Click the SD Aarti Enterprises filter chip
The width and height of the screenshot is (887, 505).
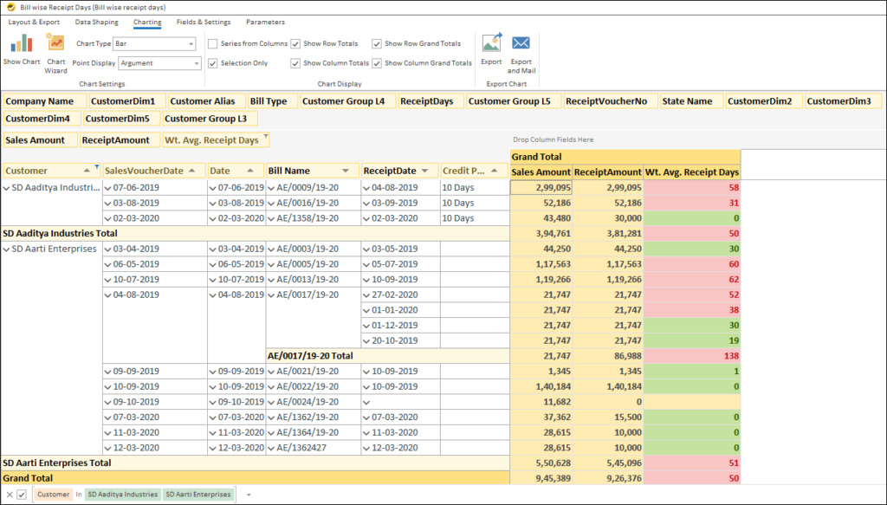pos(197,494)
